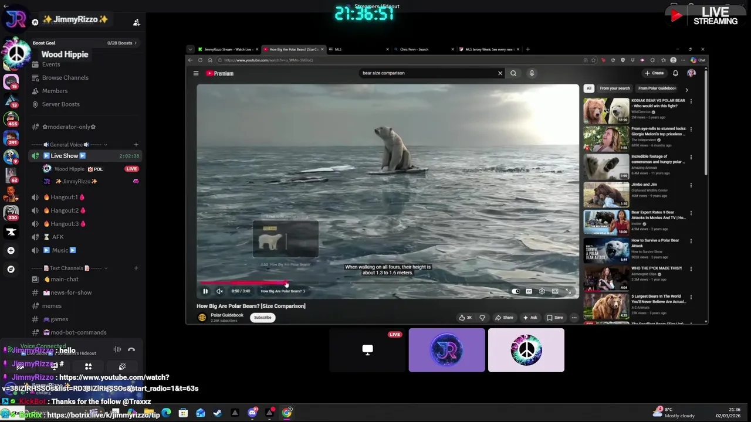Click the YouTube search magnifier button

[513, 73]
